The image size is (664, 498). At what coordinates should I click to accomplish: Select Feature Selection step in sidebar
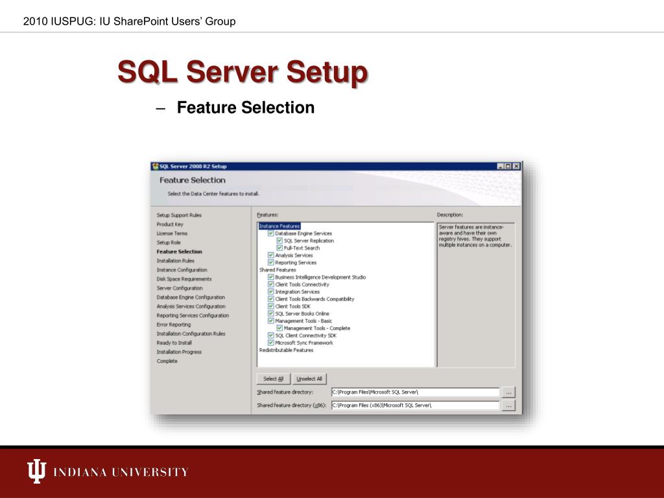(x=179, y=252)
